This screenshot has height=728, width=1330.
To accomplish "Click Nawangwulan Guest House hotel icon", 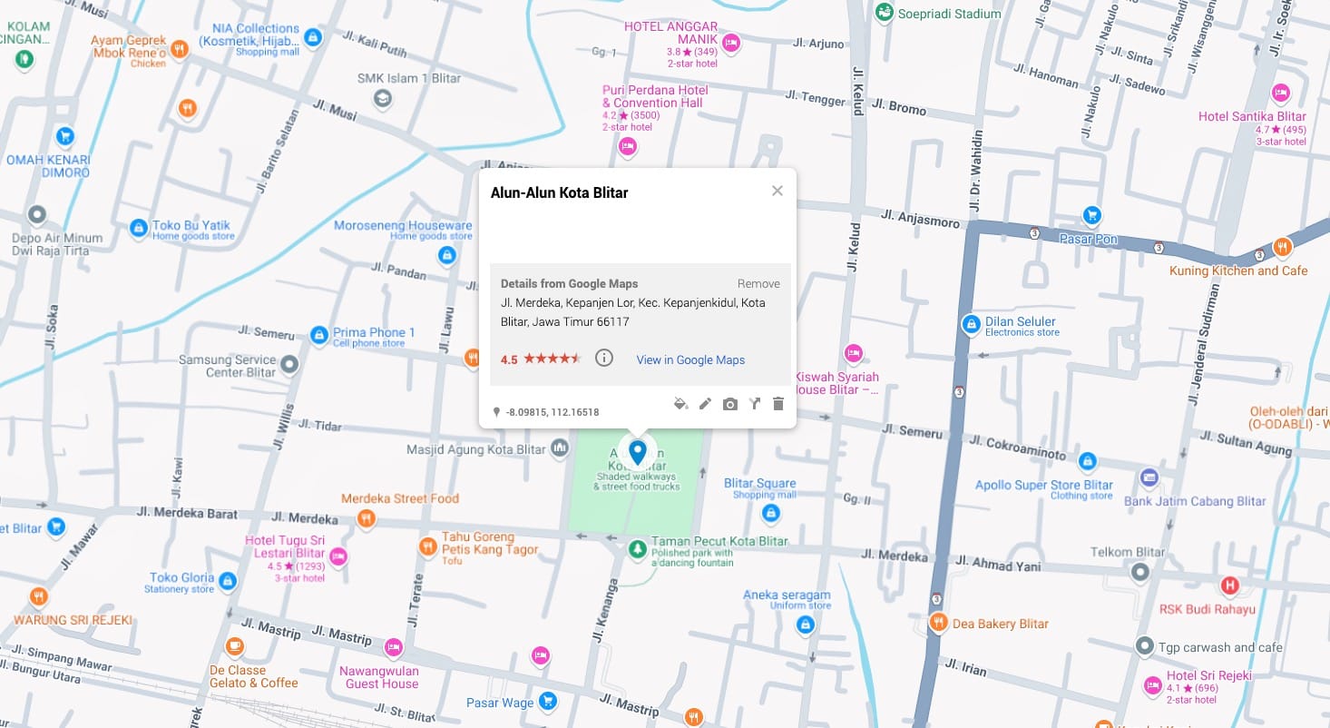I will point(393,647).
